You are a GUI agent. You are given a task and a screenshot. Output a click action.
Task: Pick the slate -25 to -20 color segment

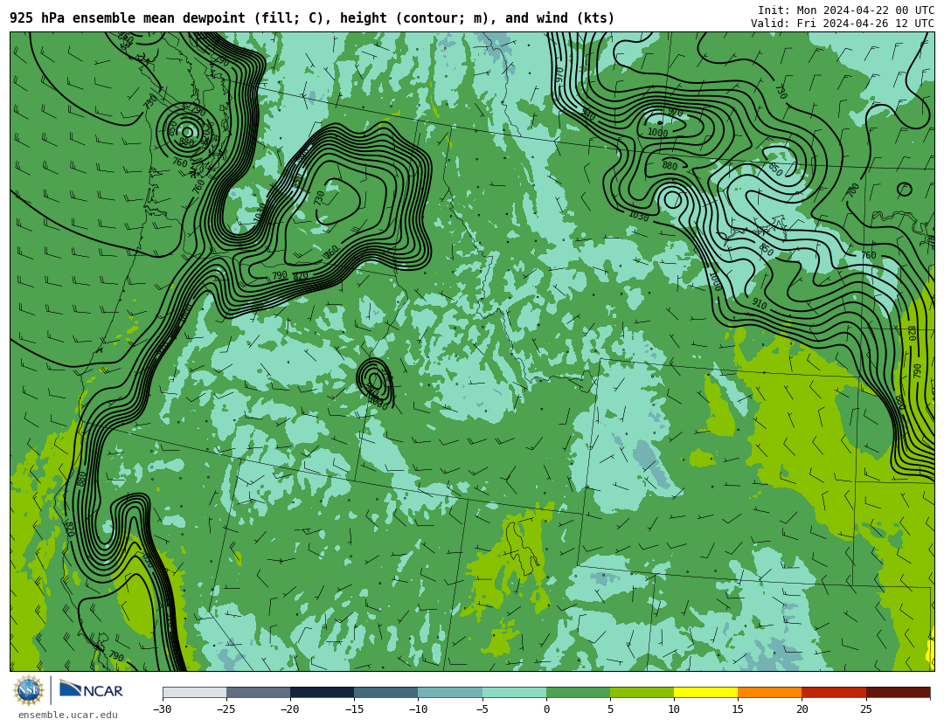click(258, 692)
